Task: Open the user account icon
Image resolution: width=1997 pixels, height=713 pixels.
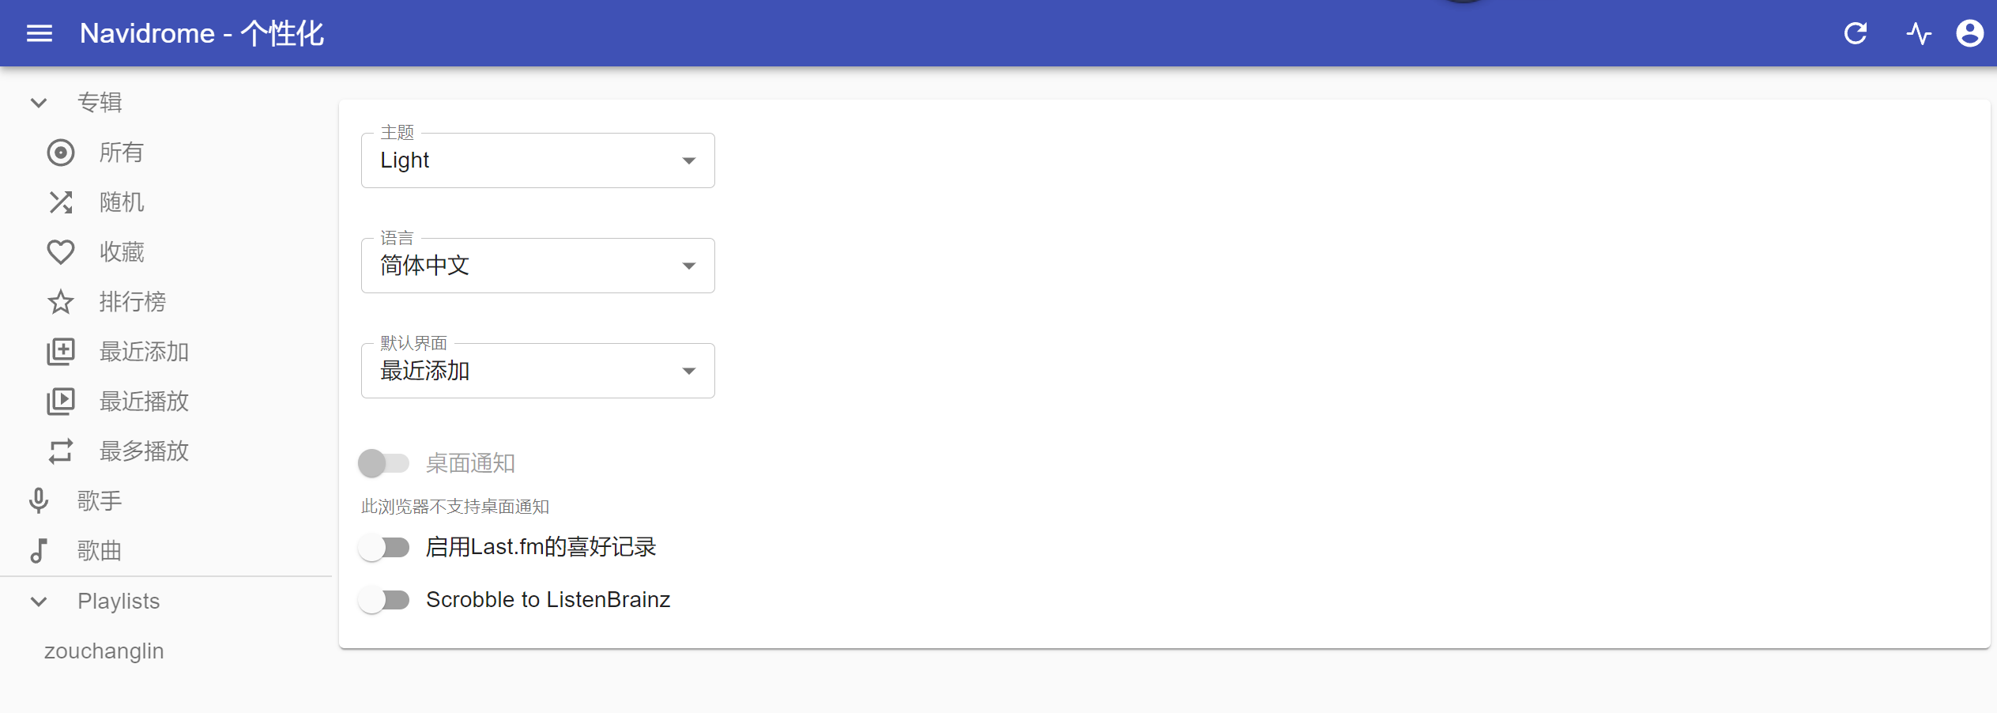Action: [1969, 33]
